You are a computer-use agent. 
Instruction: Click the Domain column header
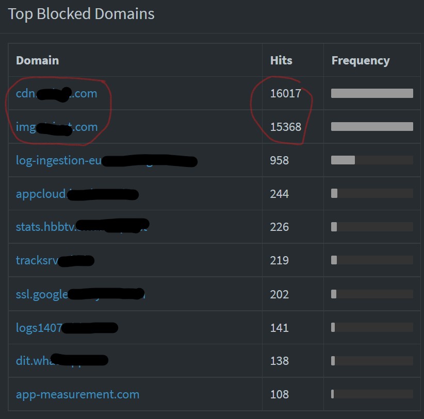click(38, 60)
